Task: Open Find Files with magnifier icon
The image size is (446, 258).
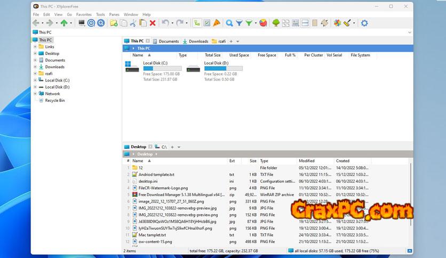Action: pyautogui.click(x=229, y=23)
